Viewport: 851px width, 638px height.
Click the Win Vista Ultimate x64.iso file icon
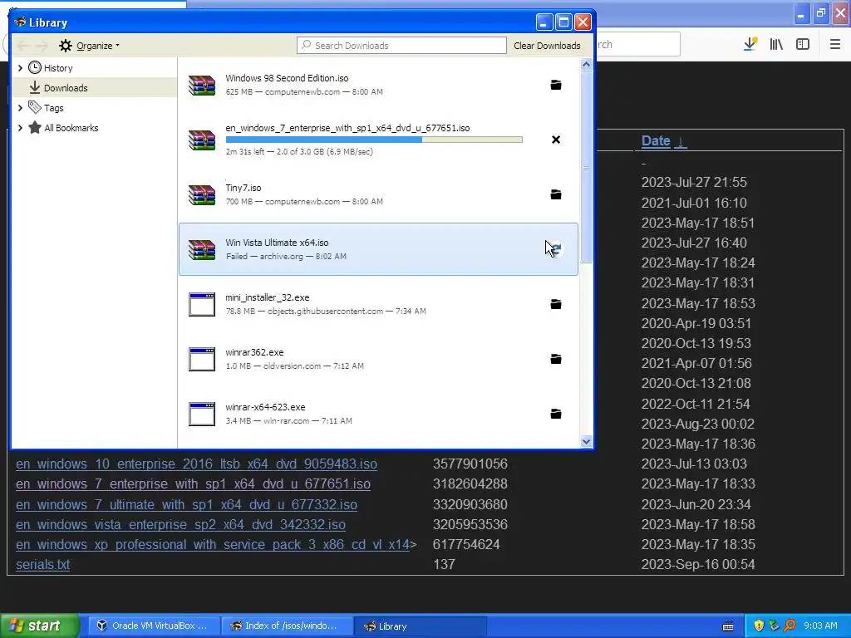point(202,249)
